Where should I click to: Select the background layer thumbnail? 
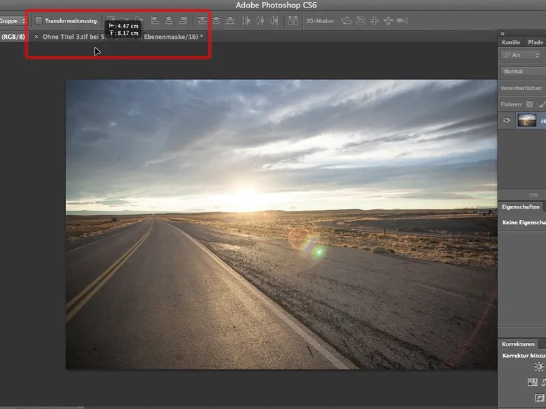pyautogui.click(x=527, y=121)
